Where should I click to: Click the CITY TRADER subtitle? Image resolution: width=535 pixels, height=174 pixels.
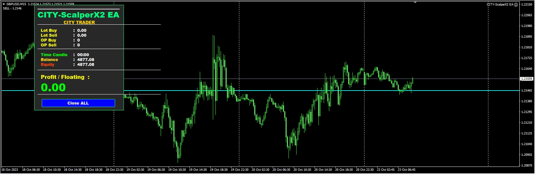point(79,22)
